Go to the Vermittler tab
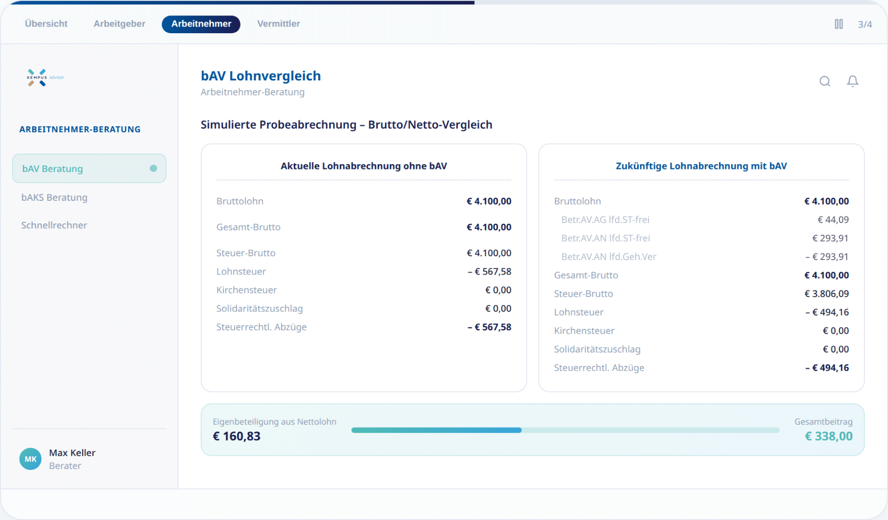Image resolution: width=888 pixels, height=520 pixels. [x=278, y=24]
